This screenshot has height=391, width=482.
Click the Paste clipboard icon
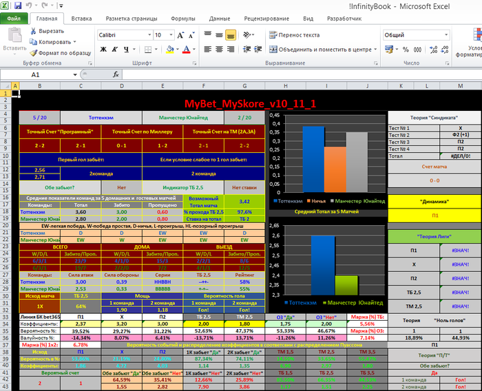[14, 34]
